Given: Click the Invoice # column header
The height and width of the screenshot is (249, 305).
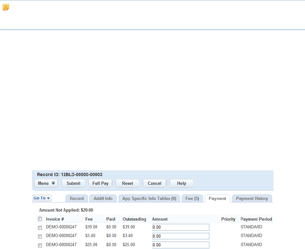Looking at the screenshot, I should pos(55,219).
